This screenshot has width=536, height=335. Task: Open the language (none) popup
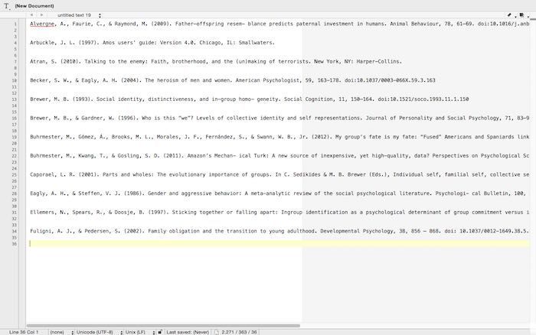tap(61, 332)
